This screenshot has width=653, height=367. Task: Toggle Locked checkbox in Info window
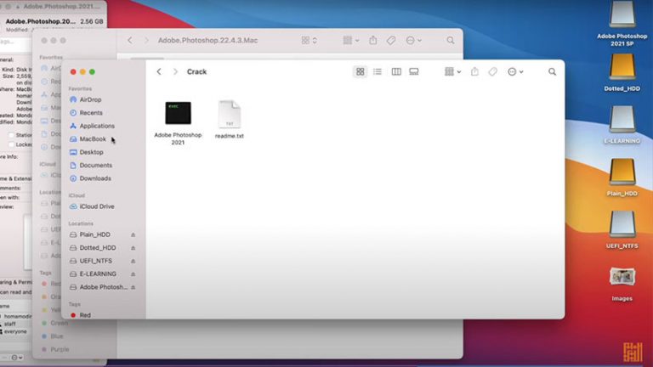(11, 144)
